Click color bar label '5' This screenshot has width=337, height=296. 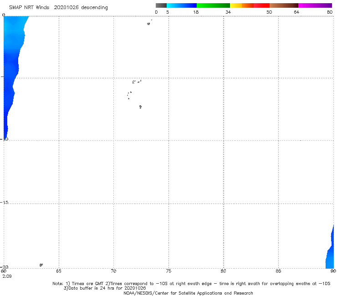pos(168,12)
